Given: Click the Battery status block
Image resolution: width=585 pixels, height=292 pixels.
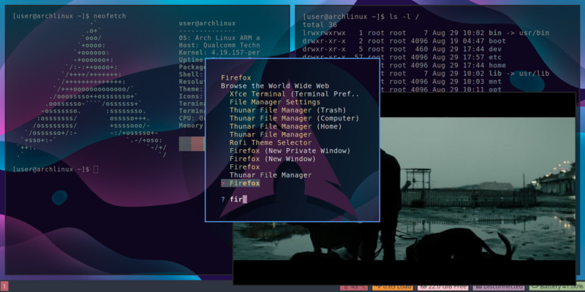Looking at the screenshot, I should pos(556,288).
